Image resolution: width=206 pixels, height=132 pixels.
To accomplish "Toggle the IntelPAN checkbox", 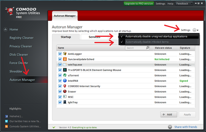I will (60, 81).
